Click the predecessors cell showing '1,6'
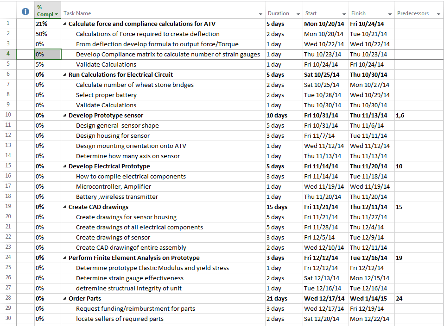This screenshot has height=326, width=444. pos(419,115)
